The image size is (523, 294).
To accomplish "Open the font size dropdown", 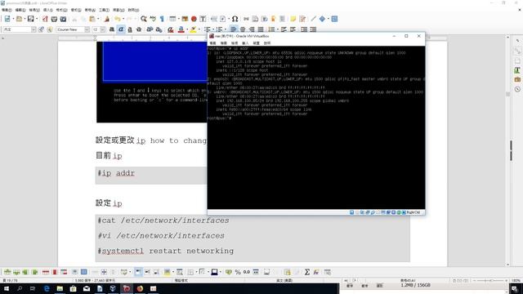I will tap(103, 29).
